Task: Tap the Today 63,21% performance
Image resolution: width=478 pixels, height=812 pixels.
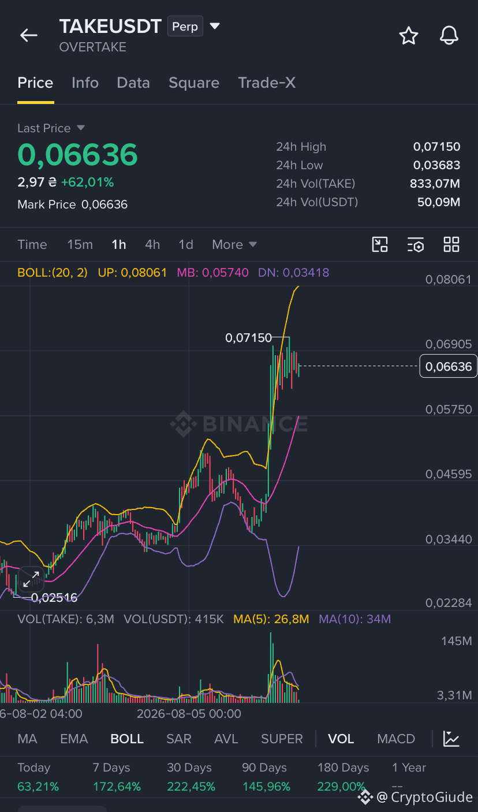Action: coord(38,777)
